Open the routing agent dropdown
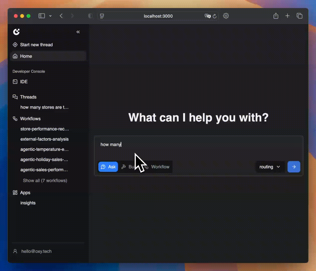316x271 pixels. coord(270,167)
